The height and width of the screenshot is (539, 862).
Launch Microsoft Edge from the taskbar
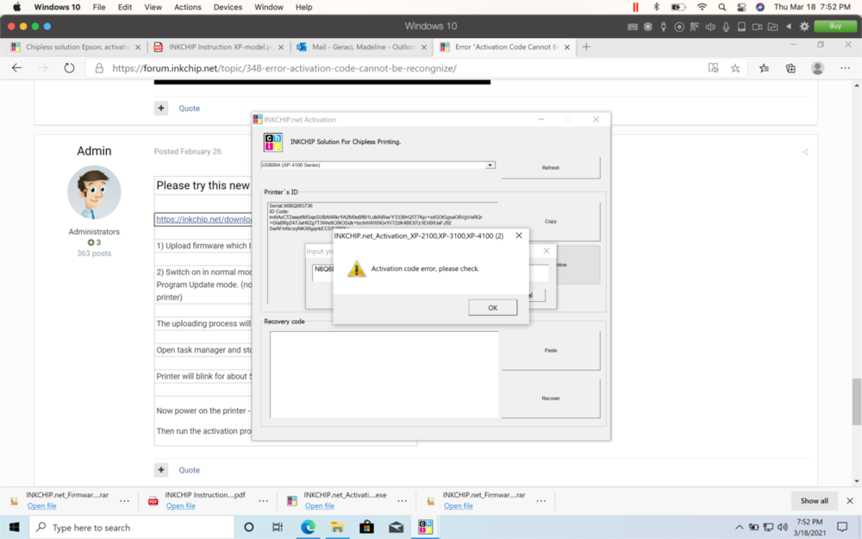pyautogui.click(x=308, y=527)
